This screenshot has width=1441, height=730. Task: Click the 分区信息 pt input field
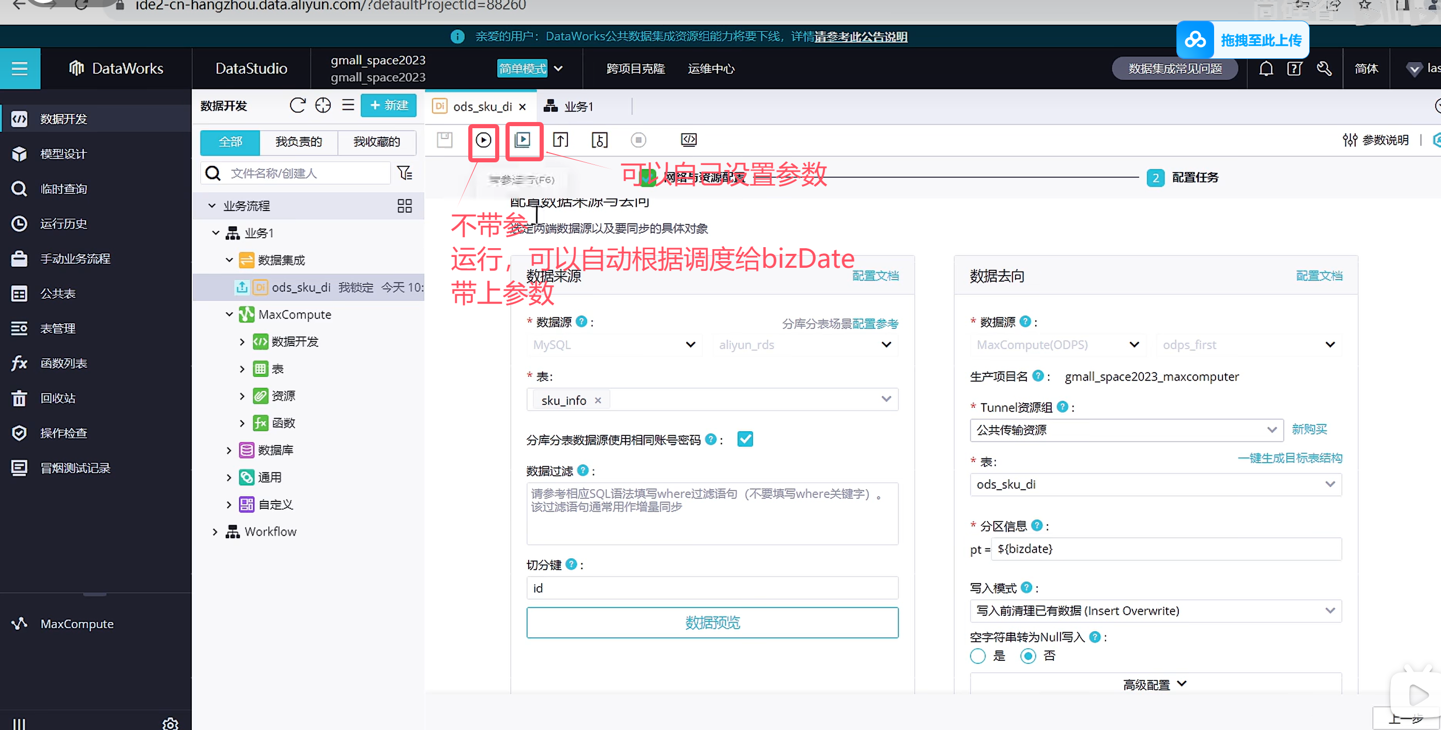(1166, 549)
